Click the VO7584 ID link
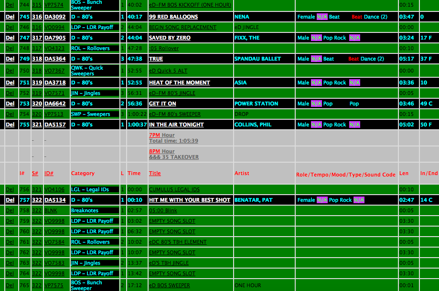Screen dimensions: 439x291 (x=54, y=242)
